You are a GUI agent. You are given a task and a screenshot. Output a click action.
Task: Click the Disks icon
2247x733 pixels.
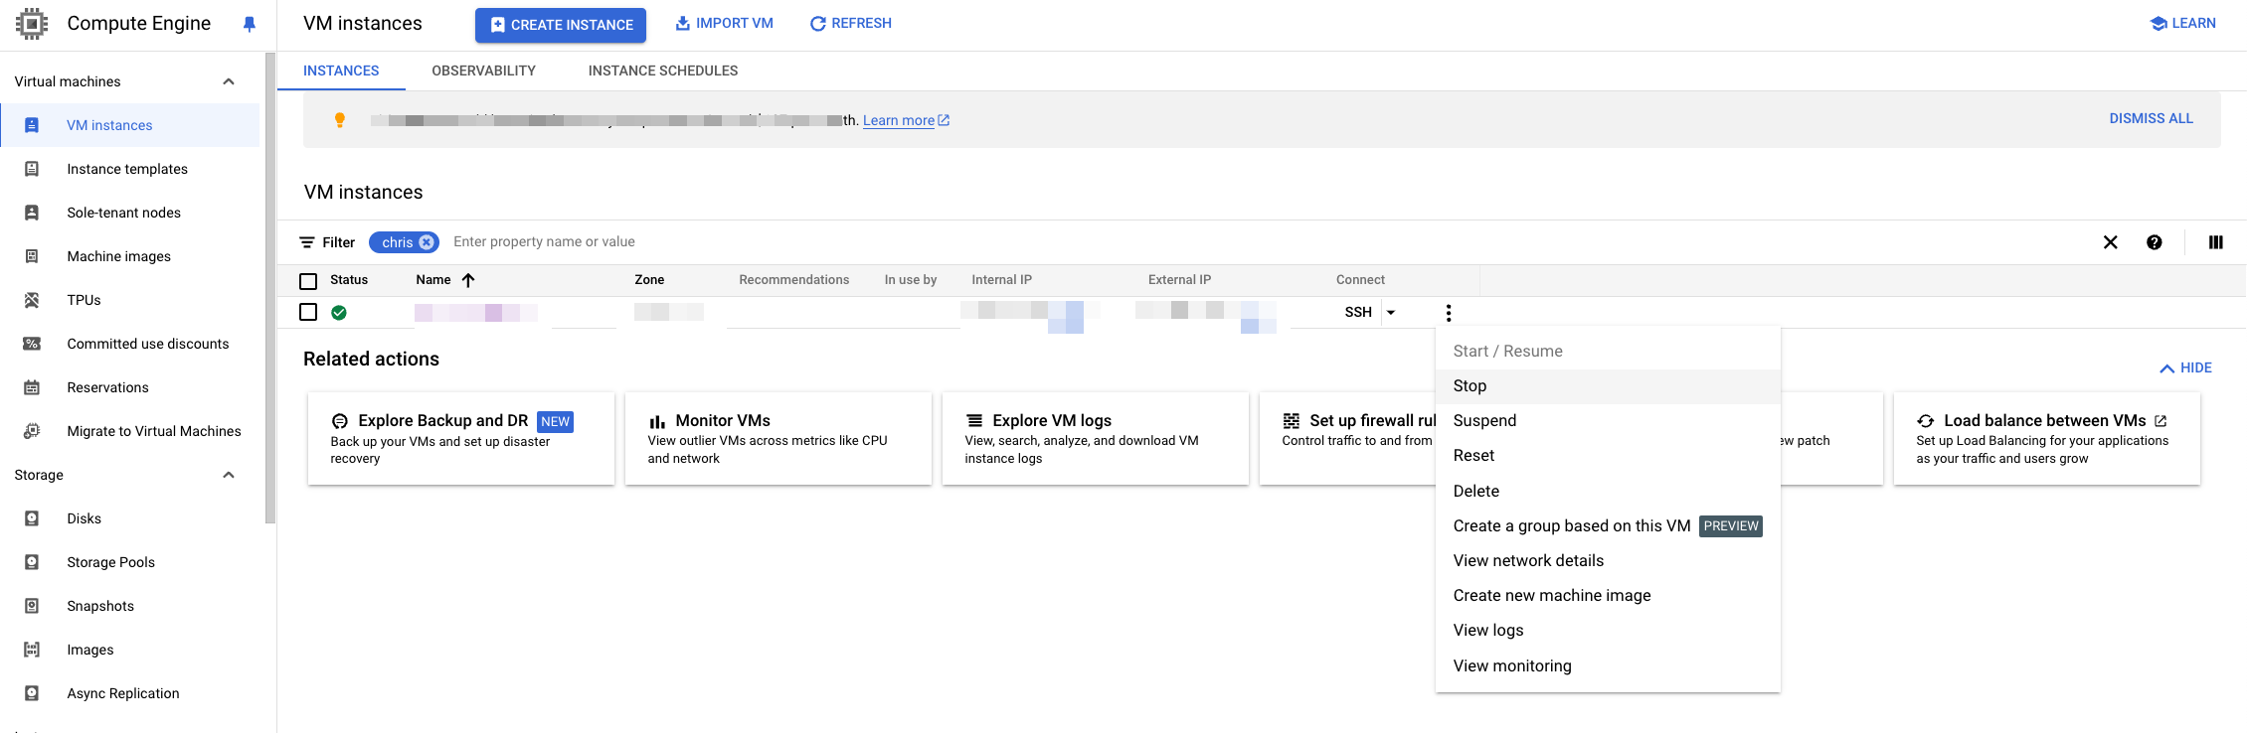click(32, 518)
